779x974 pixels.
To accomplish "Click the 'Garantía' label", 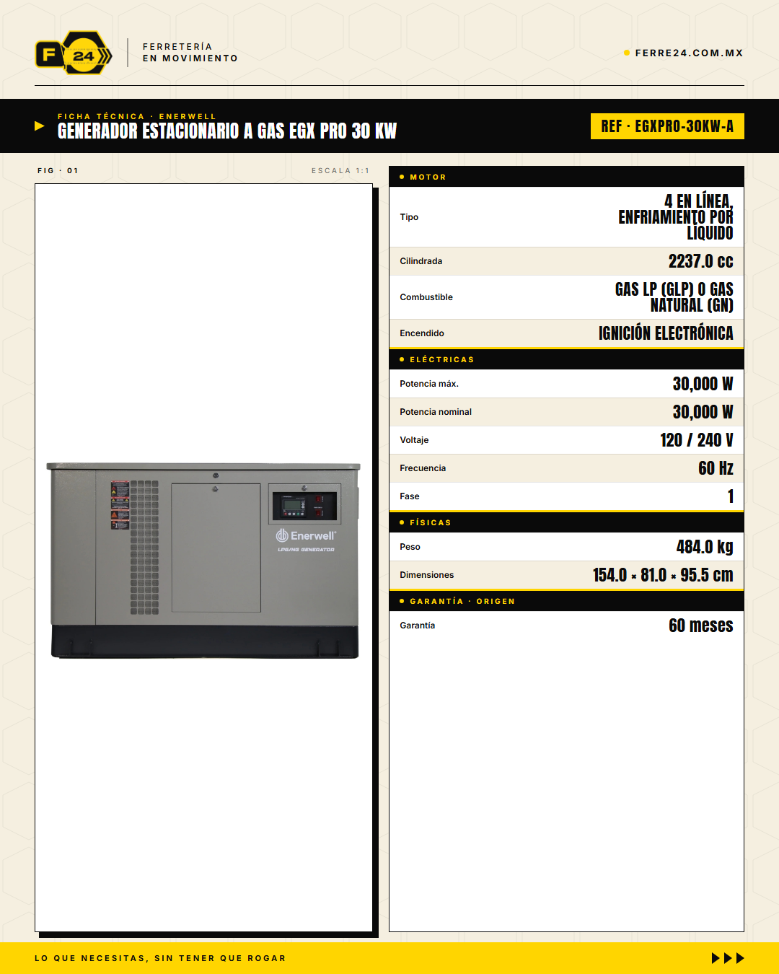I will tap(418, 626).
